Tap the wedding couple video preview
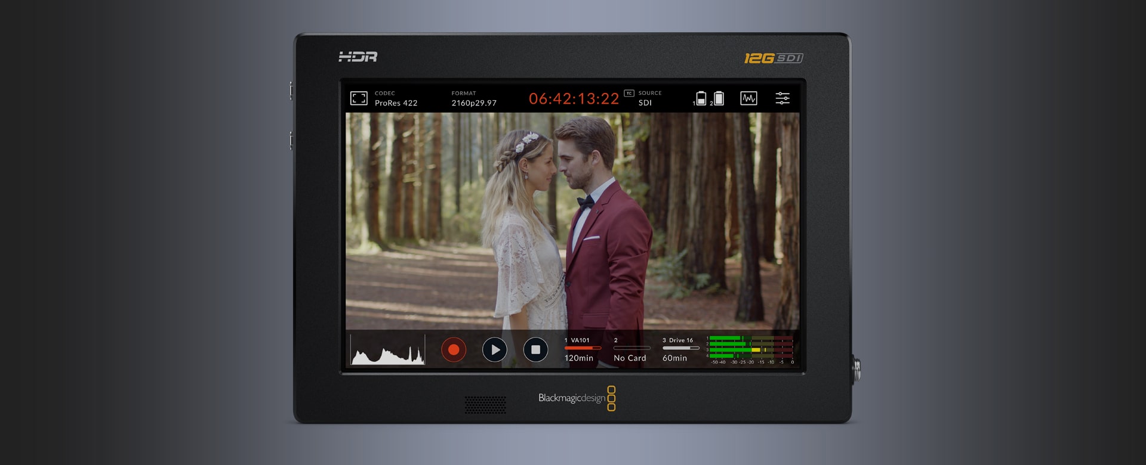 pyautogui.click(x=572, y=221)
